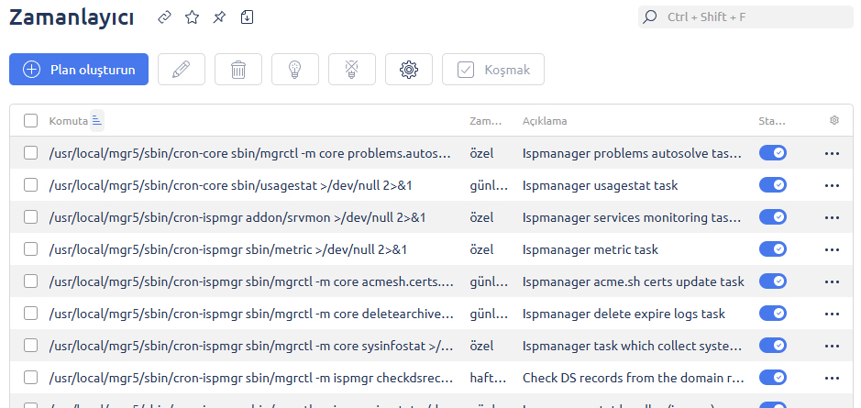The height and width of the screenshot is (408, 861).
Task: Open three-dots menu for sysinfostat row
Action: 832,346
